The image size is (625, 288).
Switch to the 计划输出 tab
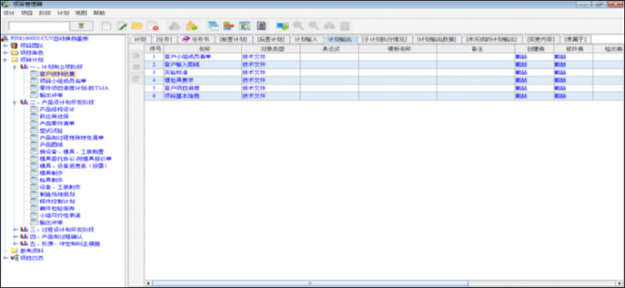click(340, 40)
